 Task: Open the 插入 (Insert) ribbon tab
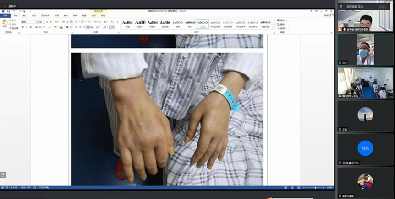coord(25,15)
